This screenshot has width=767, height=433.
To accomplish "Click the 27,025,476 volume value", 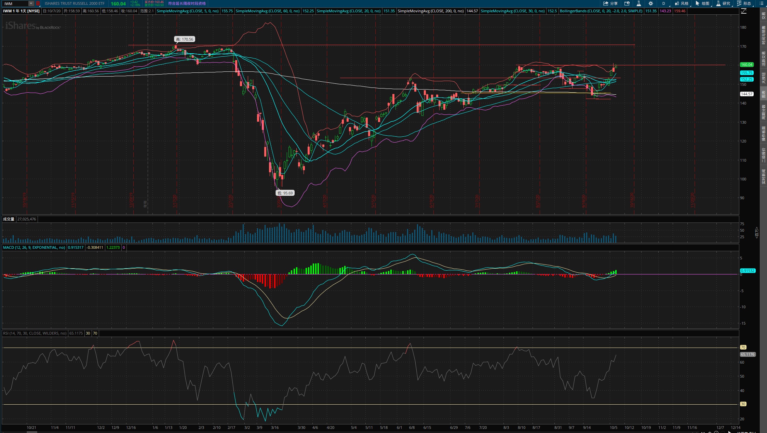I will 27,219.
